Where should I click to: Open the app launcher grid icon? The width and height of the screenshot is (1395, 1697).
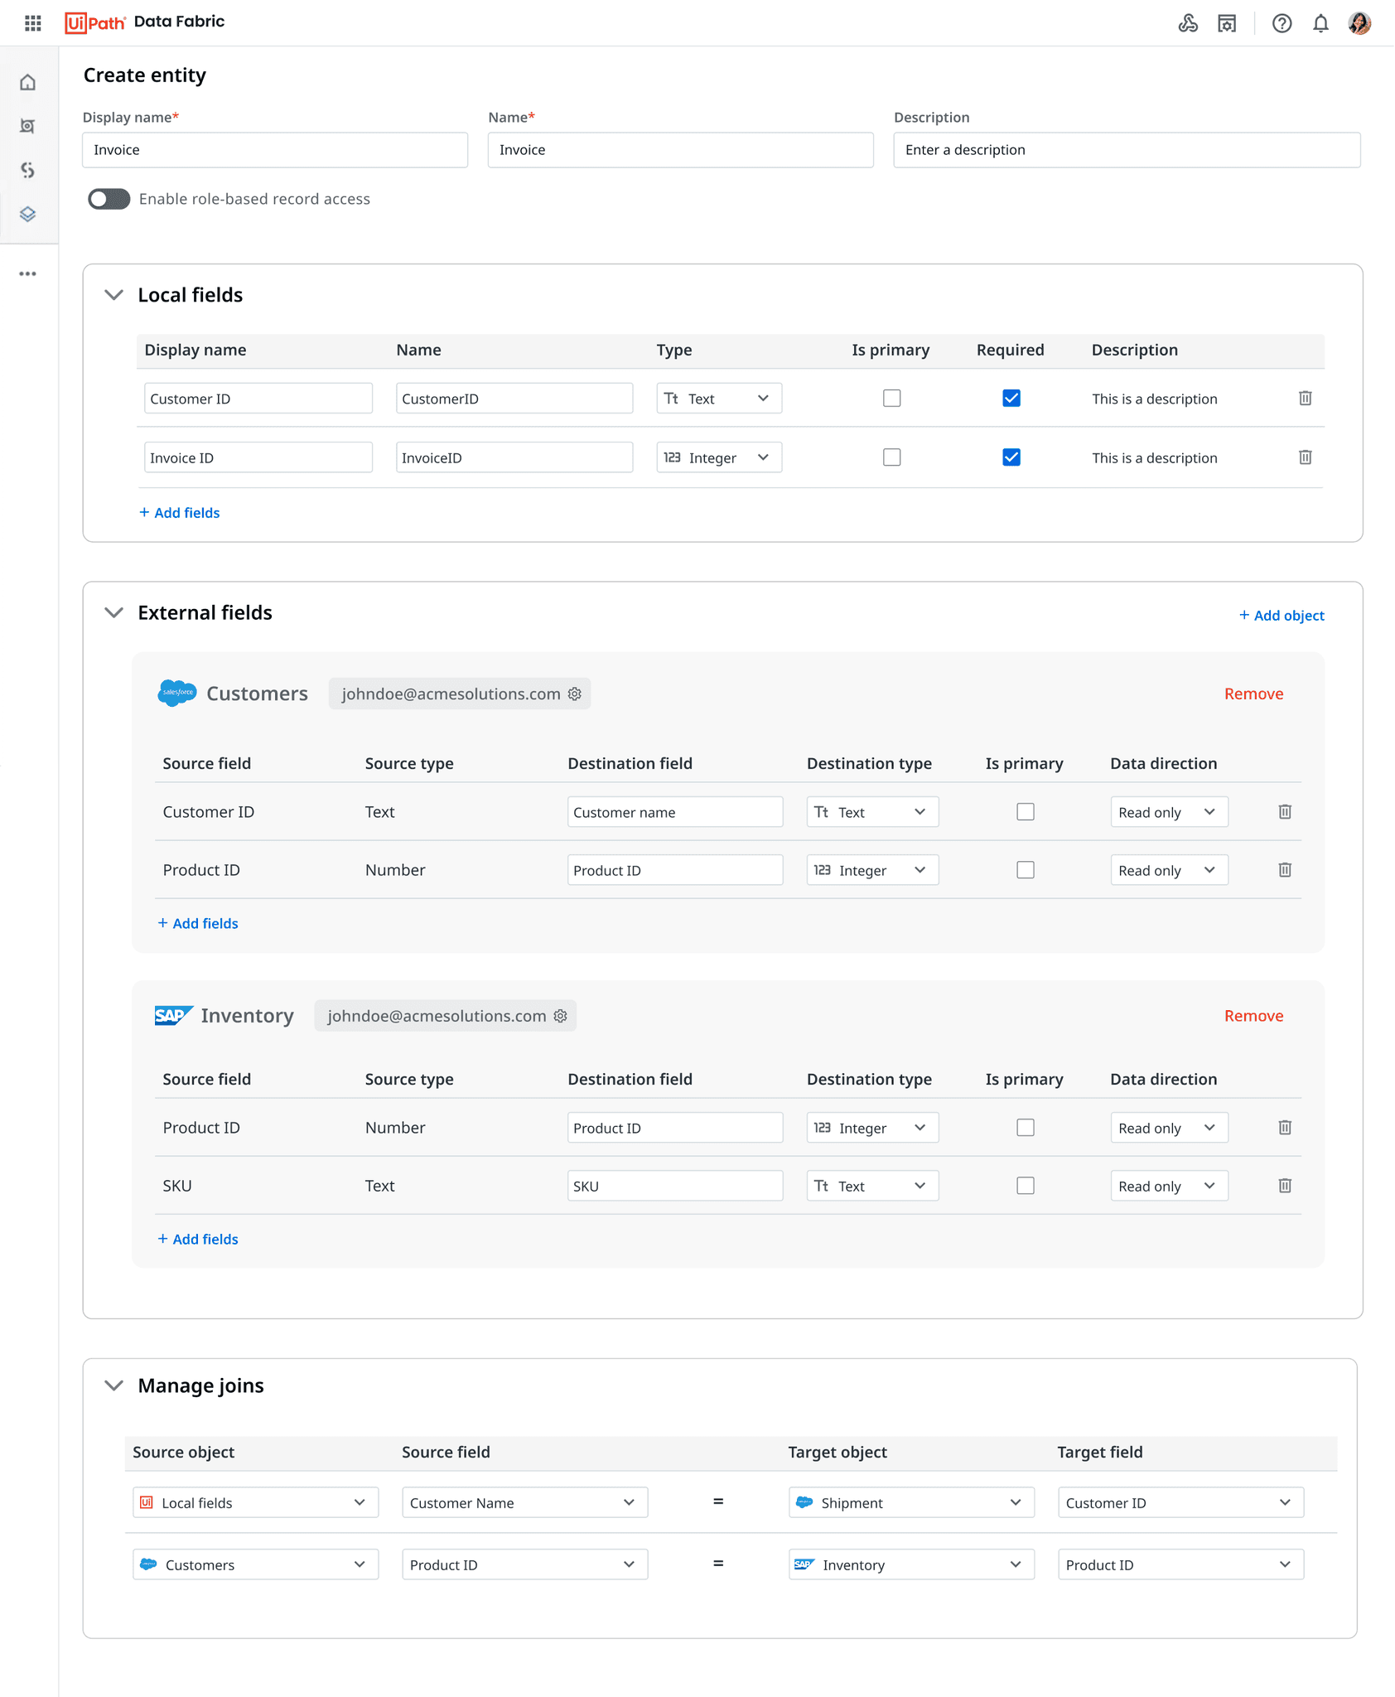[33, 23]
